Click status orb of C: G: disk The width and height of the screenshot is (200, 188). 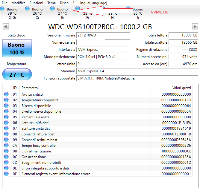tap(2, 9)
